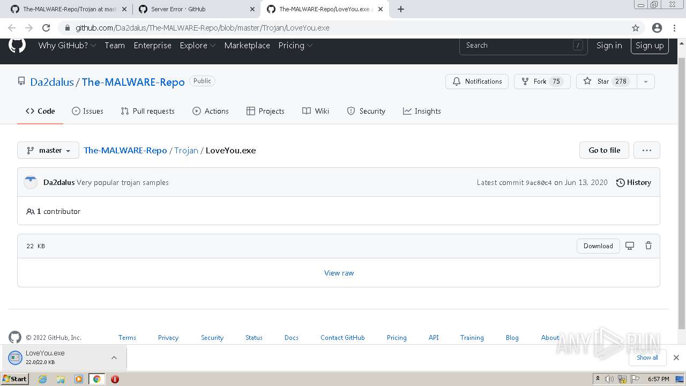
Task: Open the Pull requests tab
Action: (147, 111)
